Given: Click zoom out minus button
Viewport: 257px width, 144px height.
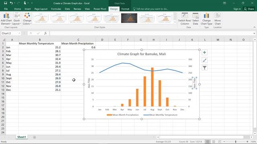Looking at the screenshot, I should (224, 142).
